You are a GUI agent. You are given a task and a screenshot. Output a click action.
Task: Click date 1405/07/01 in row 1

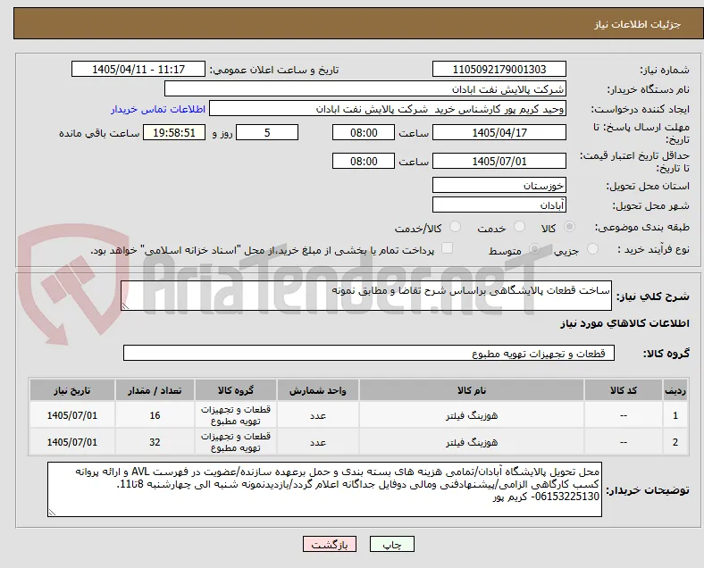pos(71,415)
